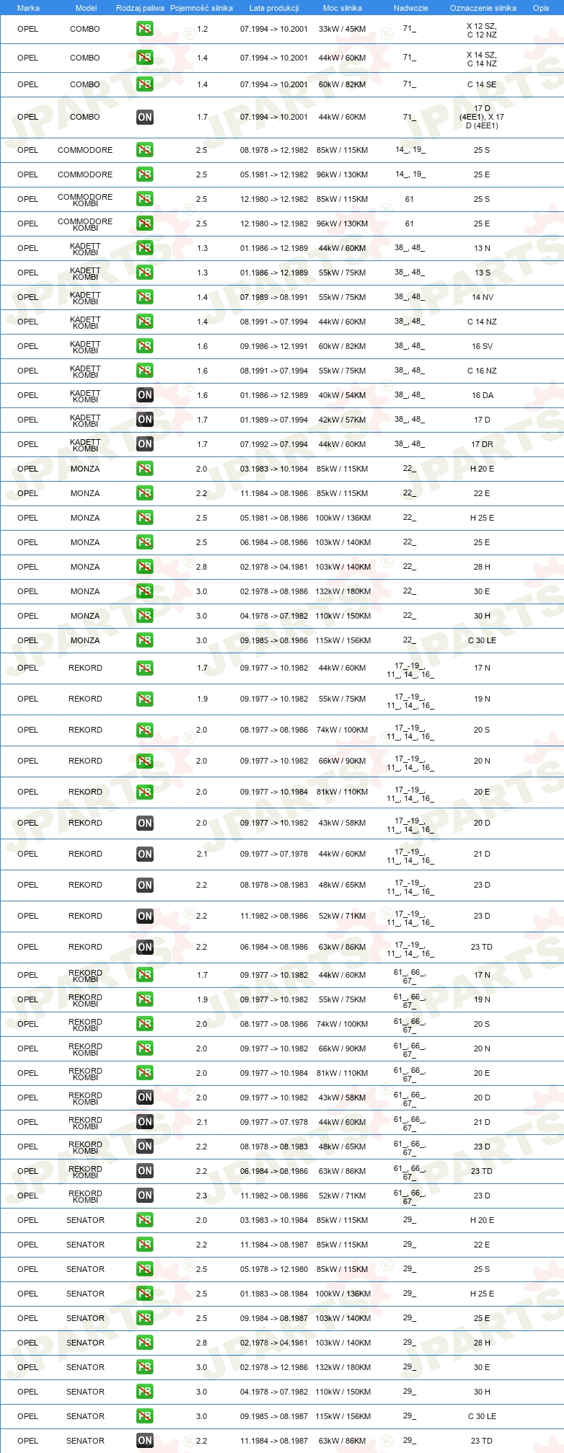The width and height of the screenshot is (564, 1453).
Task: Click the Opis column header
Action: click(541, 8)
